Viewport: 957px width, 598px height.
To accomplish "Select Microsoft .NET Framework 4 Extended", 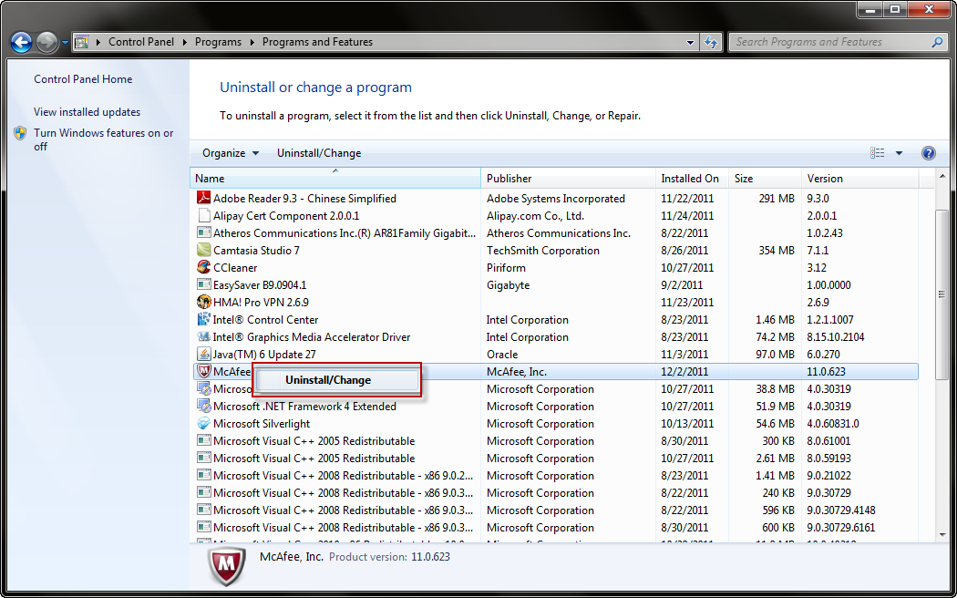I will tap(304, 407).
